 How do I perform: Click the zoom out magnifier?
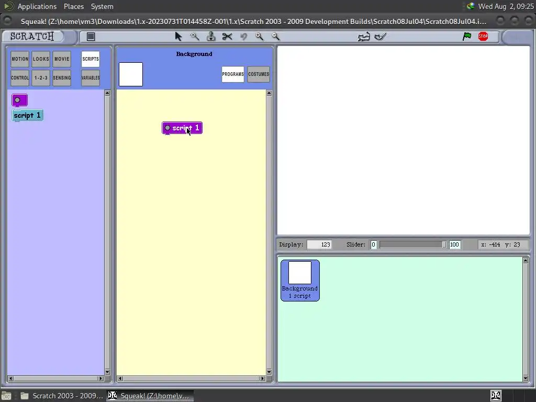[275, 37]
